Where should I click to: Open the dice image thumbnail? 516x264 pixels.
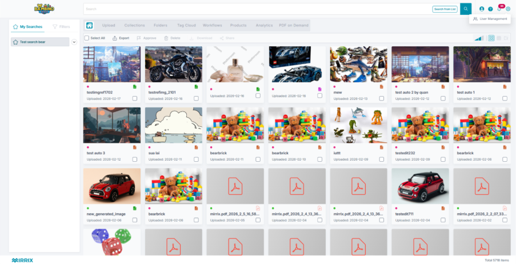(x=112, y=242)
